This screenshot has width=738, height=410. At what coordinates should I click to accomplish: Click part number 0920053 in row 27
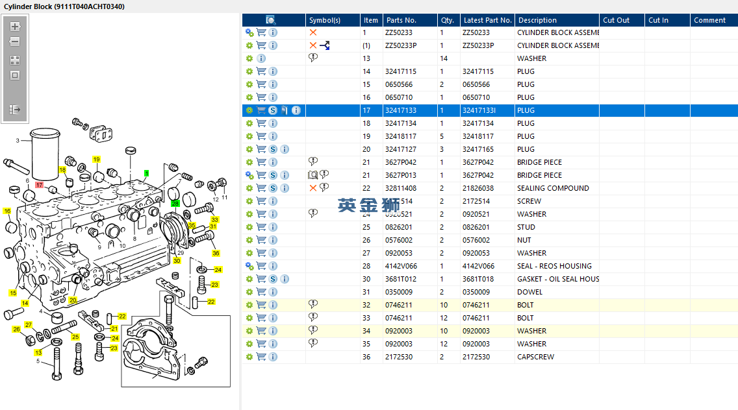point(399,253)
